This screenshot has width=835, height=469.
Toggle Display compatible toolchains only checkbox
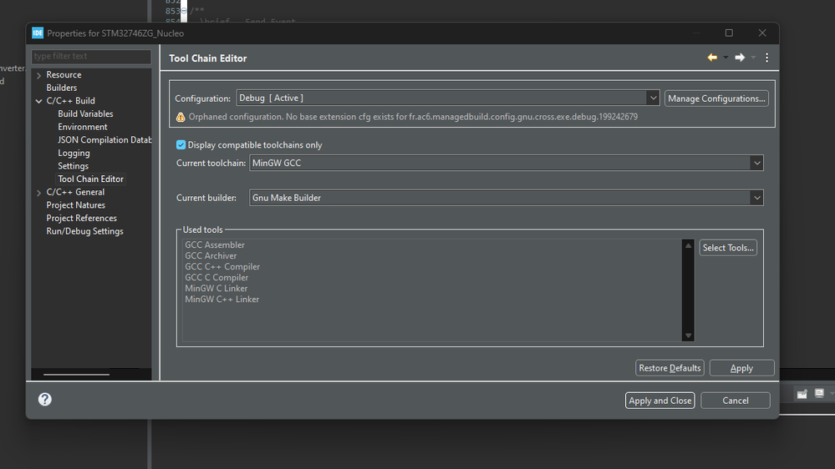(181, 145)
